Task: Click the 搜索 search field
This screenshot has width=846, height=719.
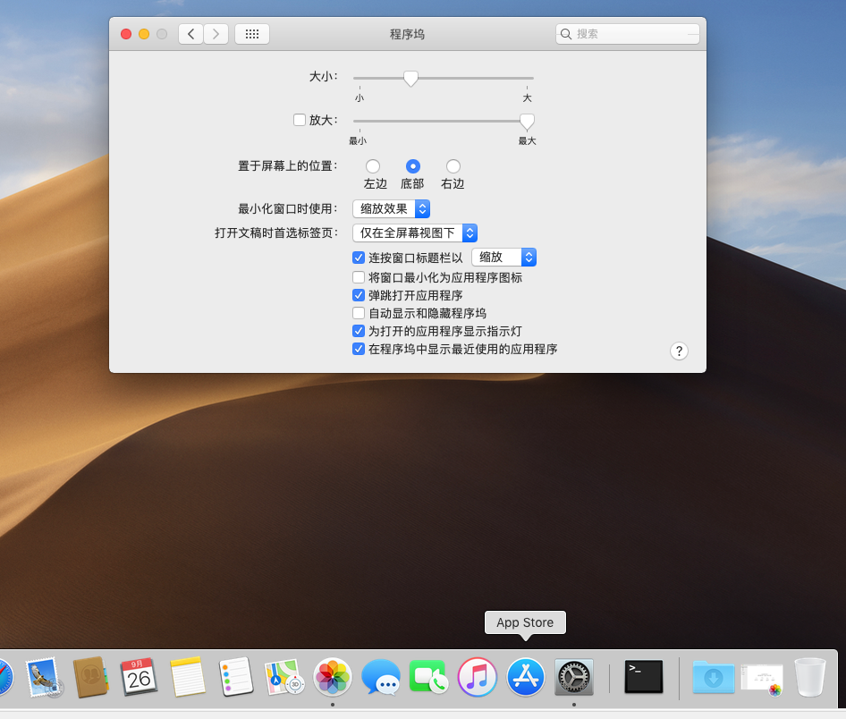Action: [626, 33]
